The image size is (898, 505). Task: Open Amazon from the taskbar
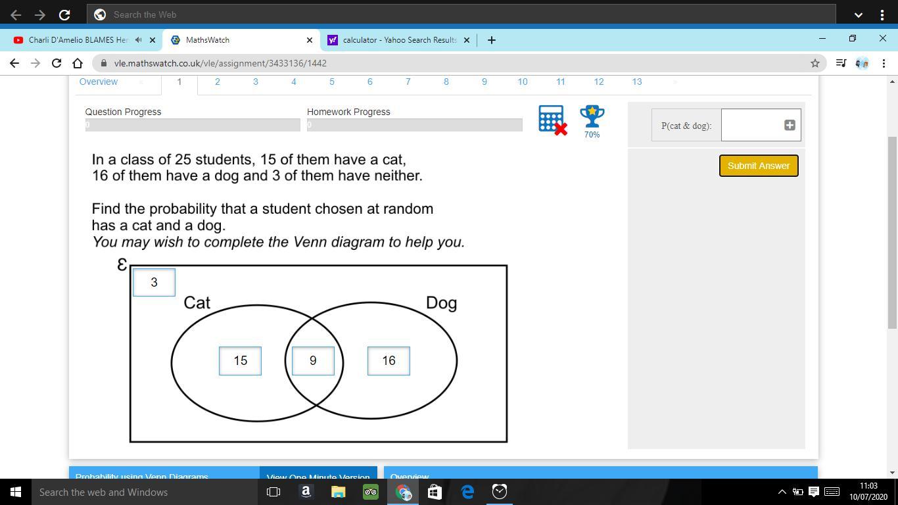[x=306, y=492]
